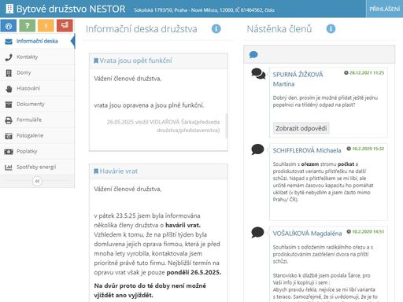
Task: Select Hlasování in the sidebar
Action: (37, 88)
